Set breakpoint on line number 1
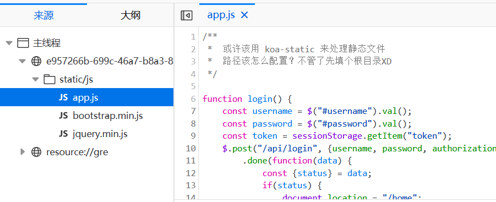The width and height of the screenshot is (496, 202). coord(193,37)
